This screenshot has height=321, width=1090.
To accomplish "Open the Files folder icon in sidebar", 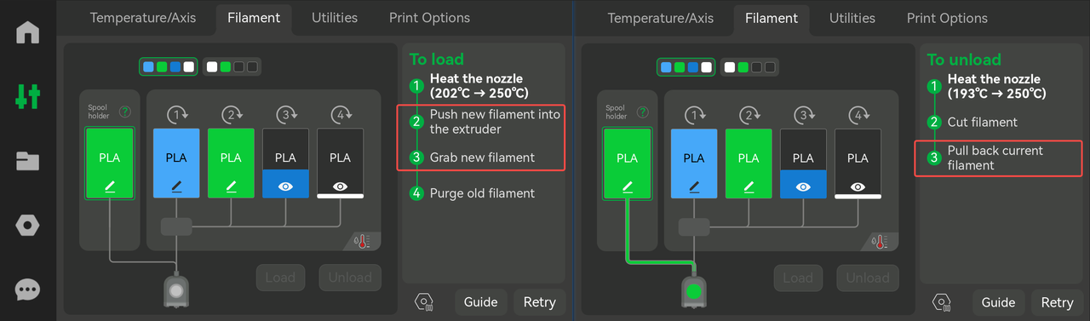I will click(x=28, y=161).
